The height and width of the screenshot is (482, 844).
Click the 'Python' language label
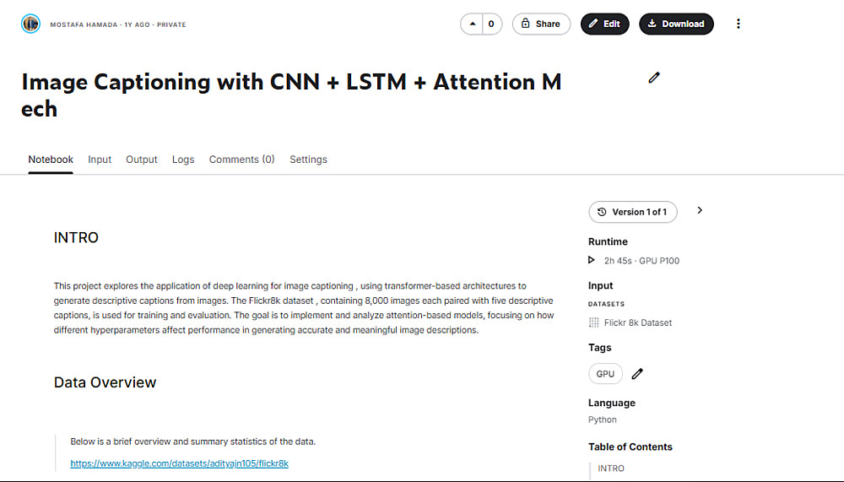[603, 420]
